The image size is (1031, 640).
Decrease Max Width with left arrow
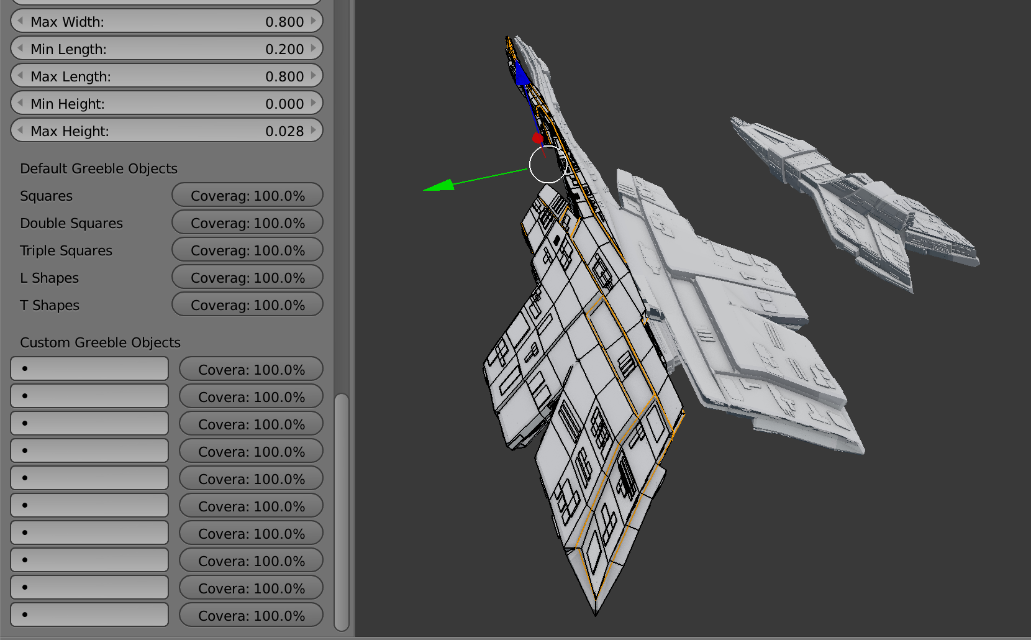(20, 21)
